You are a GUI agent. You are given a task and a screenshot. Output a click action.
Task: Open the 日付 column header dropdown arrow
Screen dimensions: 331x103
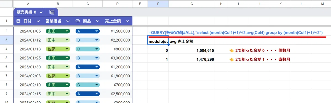[38, 21]
